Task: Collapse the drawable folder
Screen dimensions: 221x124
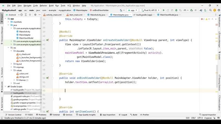Action: (11, 51)
